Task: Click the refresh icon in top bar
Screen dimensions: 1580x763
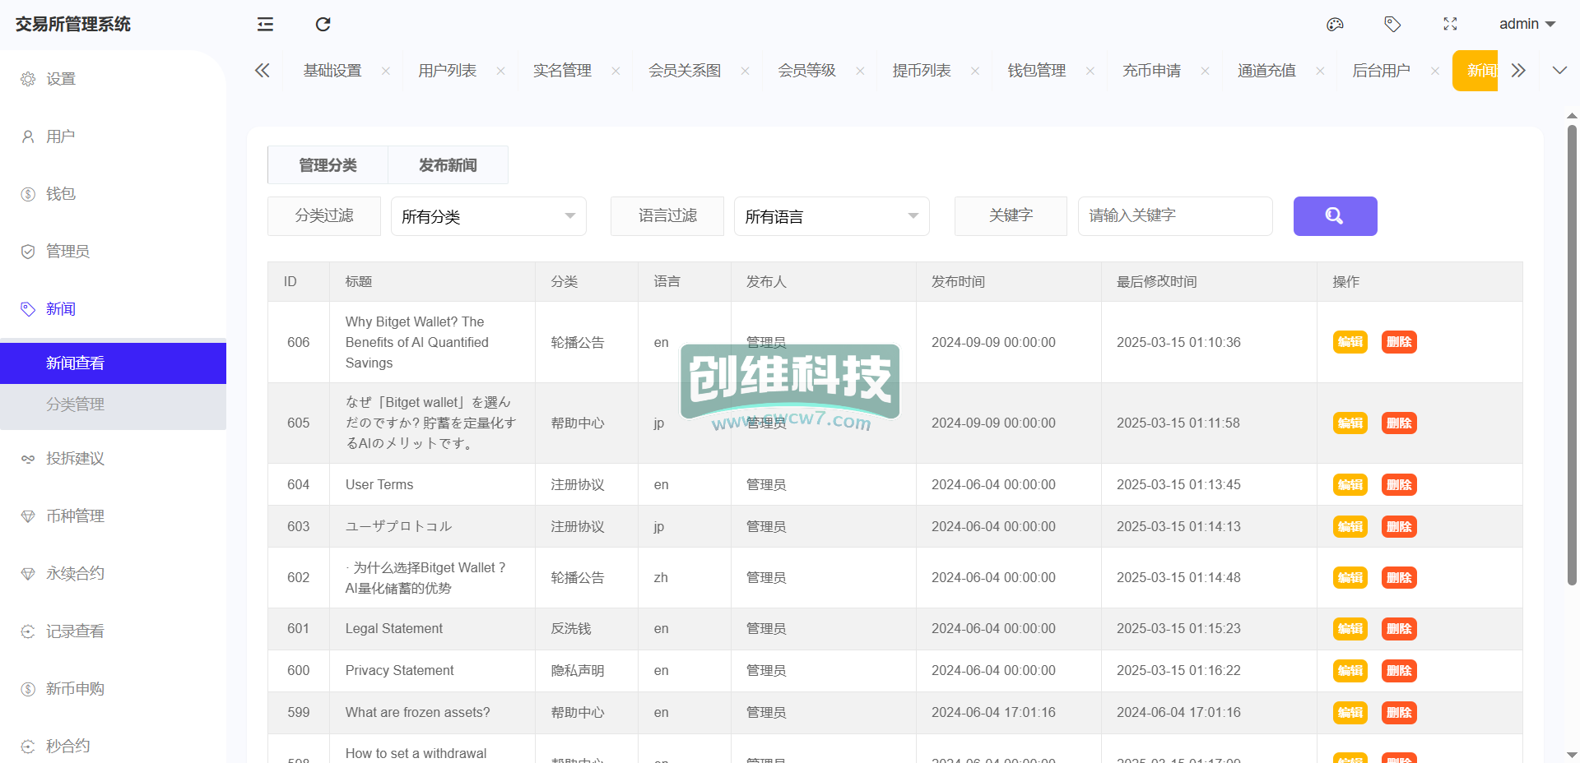Action: click(323, 25)
